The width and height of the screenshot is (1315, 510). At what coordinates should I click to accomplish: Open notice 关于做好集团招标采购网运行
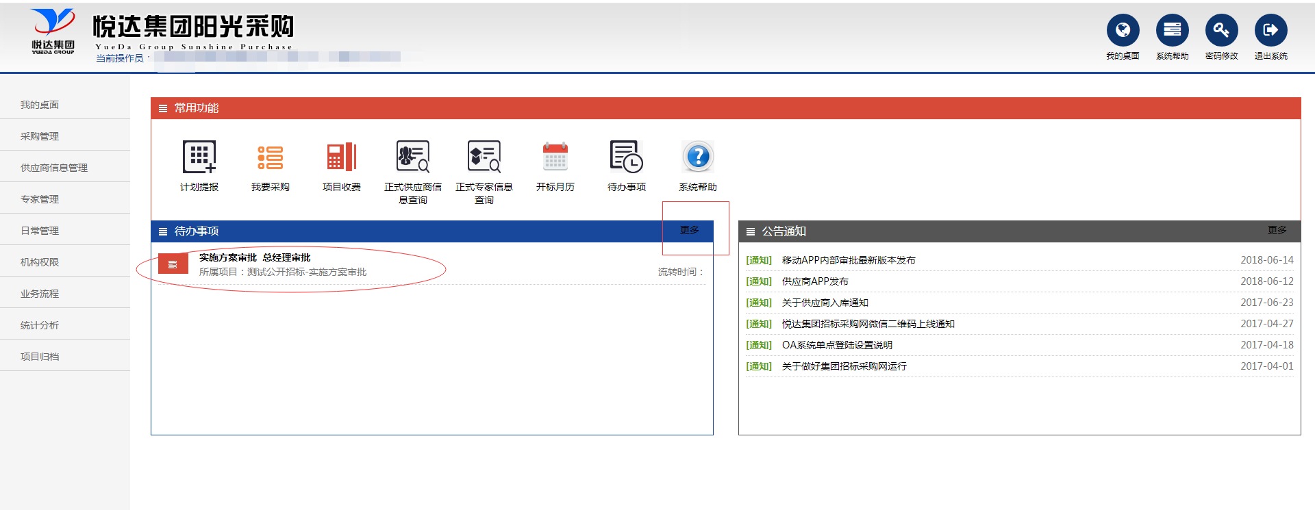(844, 366)
